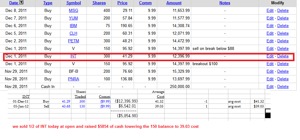Sort by the Price column header

(x=122, y=3)
